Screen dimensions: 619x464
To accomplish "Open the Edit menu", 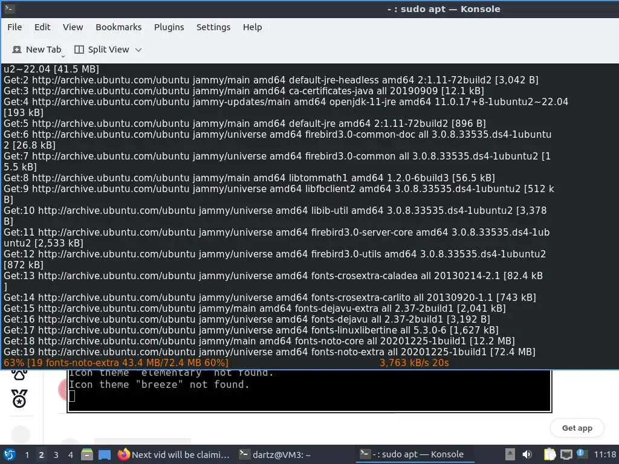I will [x=42, y=27].
